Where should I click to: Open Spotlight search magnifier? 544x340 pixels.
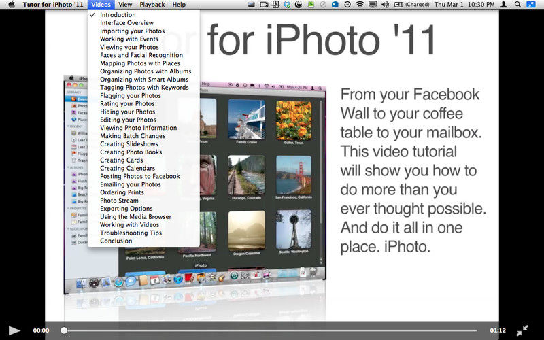pos(517,5)
